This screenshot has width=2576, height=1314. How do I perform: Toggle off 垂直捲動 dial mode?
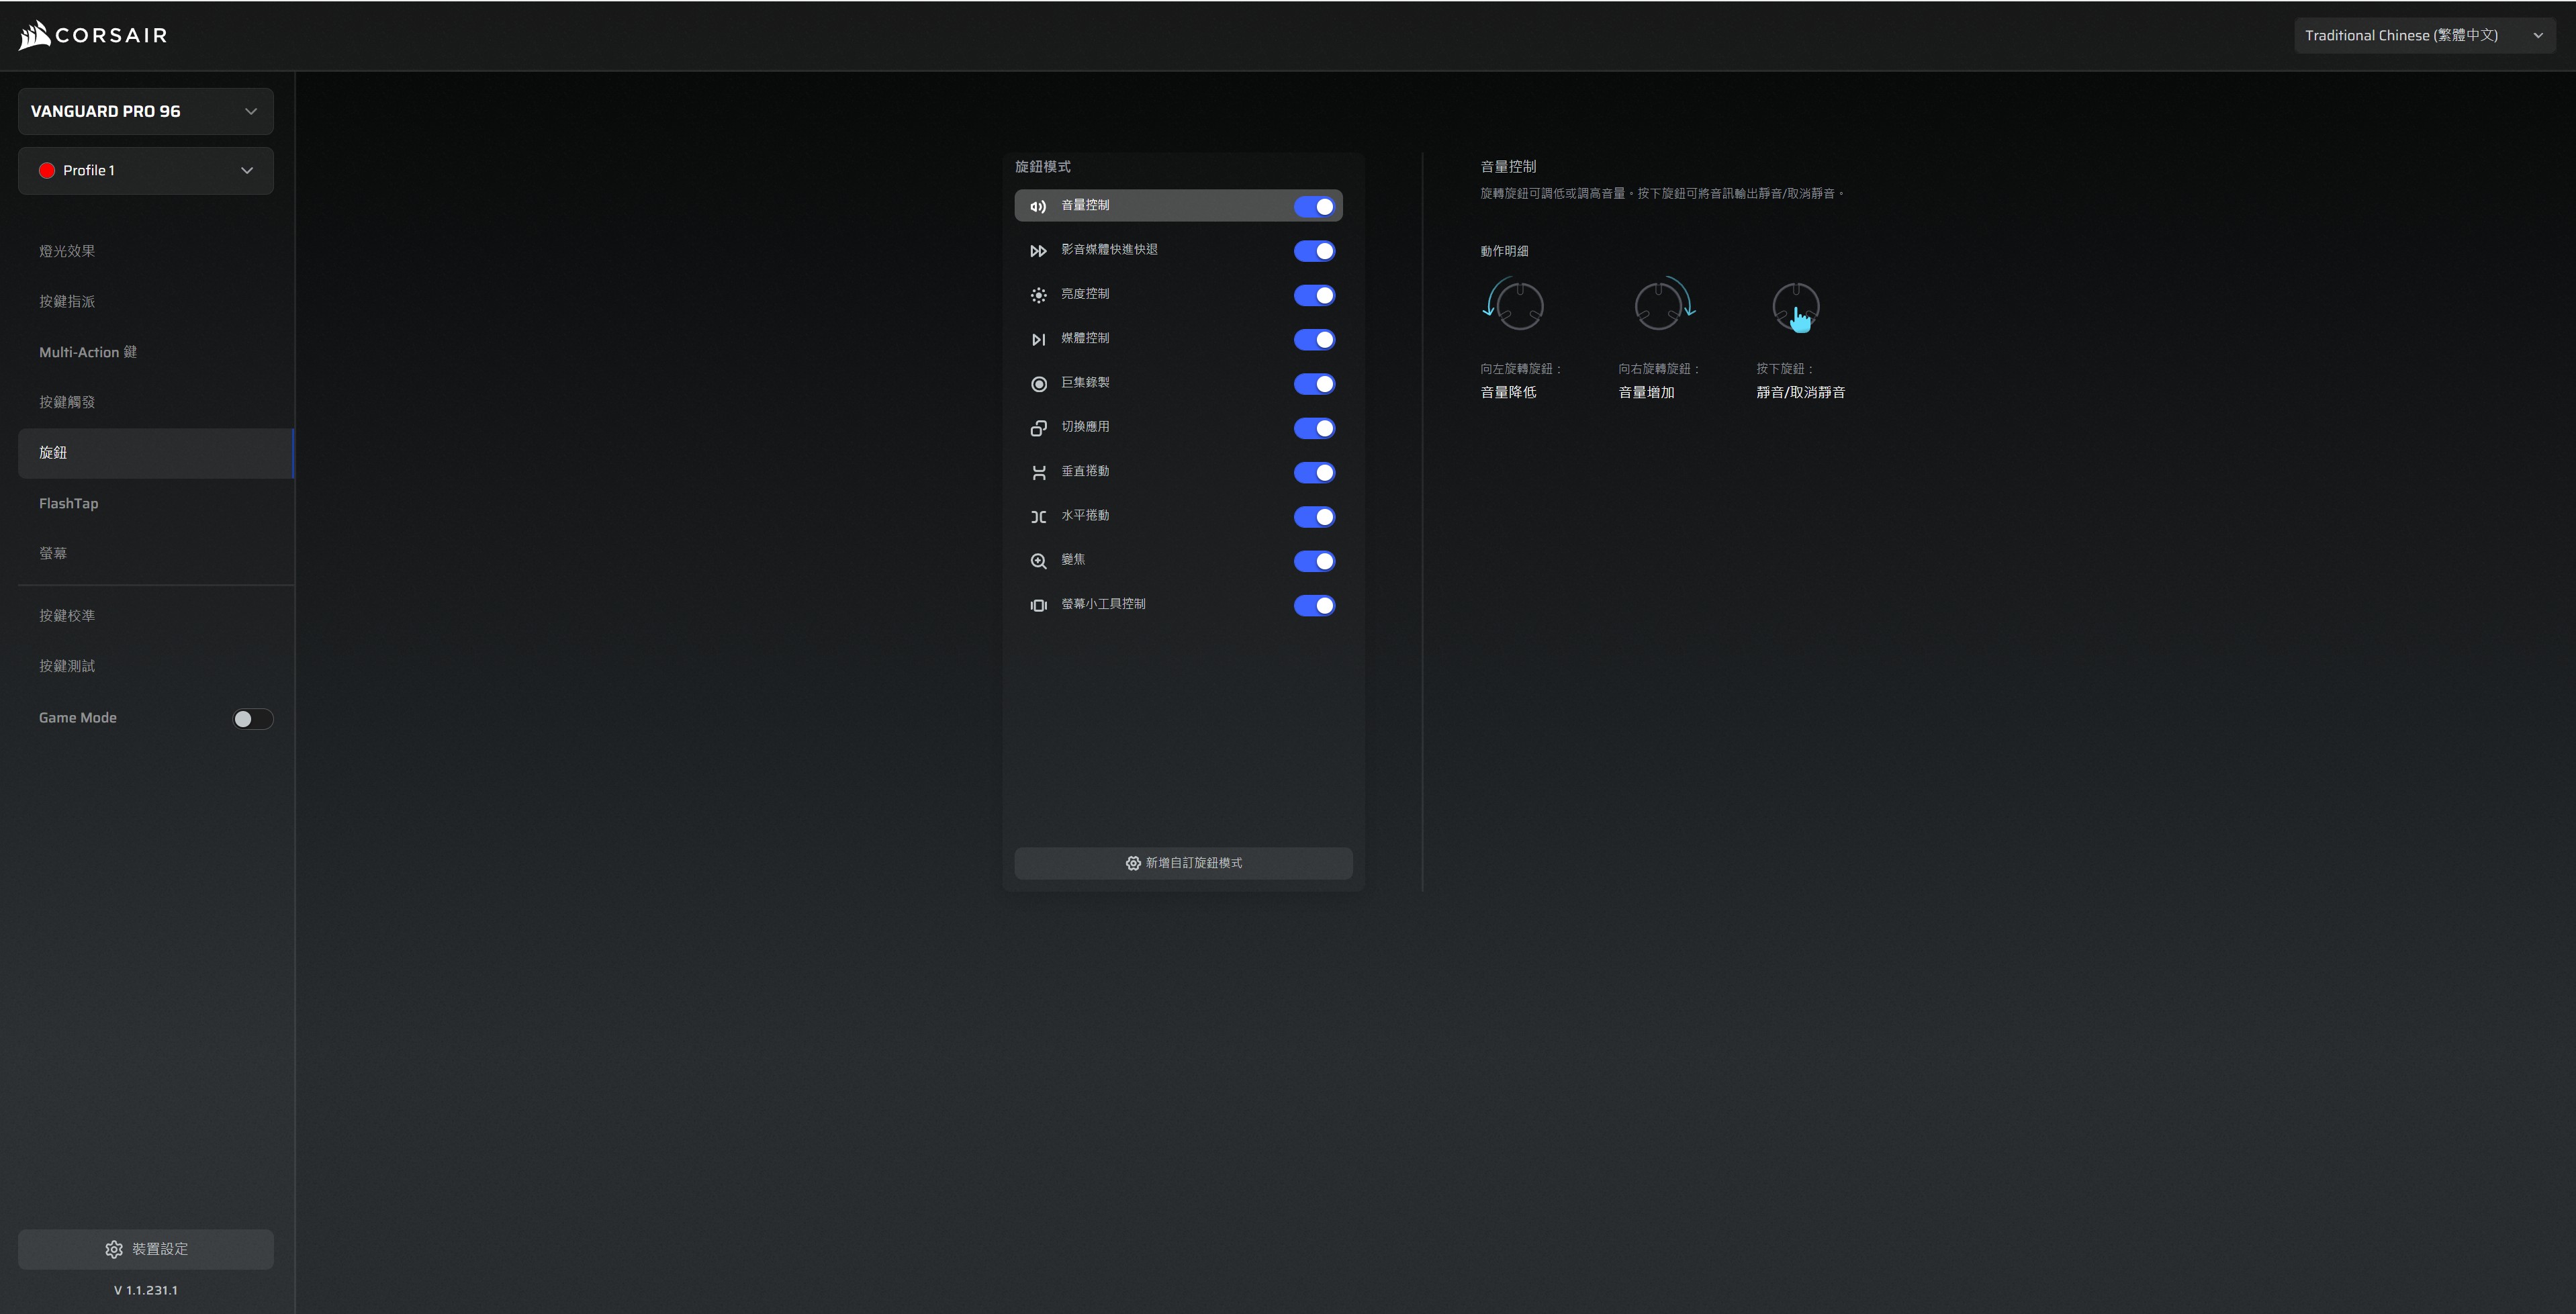click(x=1314, y=473)
